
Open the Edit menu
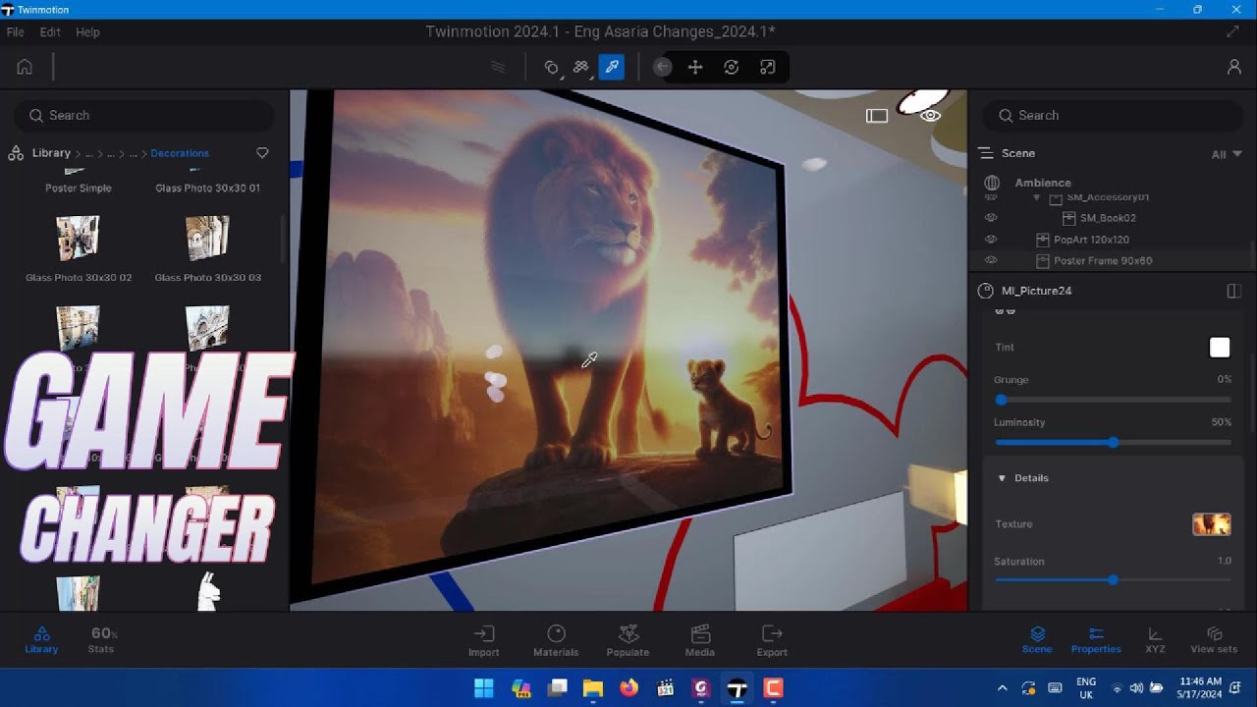coord(50,31)
